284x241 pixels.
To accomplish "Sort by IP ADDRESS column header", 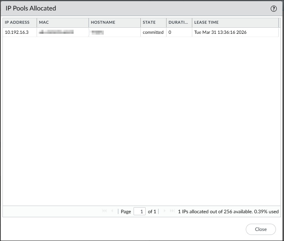I will pos(20,23).
